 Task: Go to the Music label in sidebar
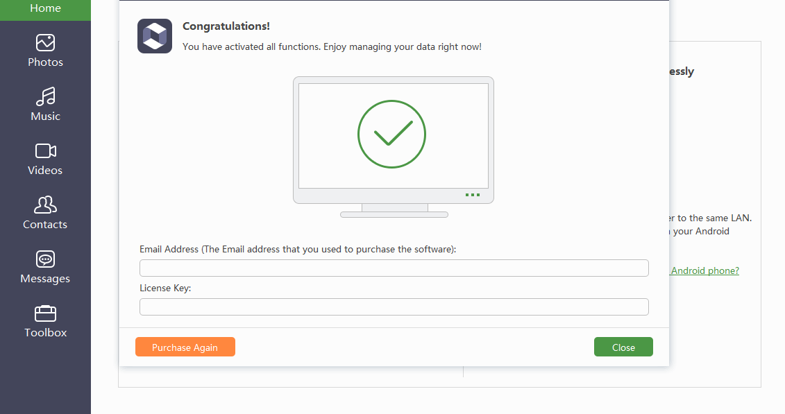(x=45, y=117)
